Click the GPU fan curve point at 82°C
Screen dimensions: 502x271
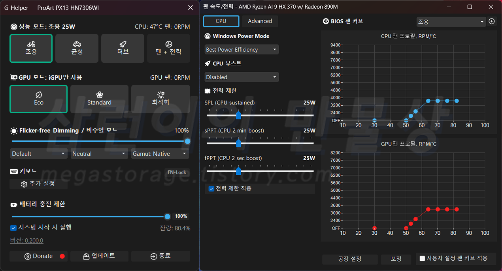[457, 209]
